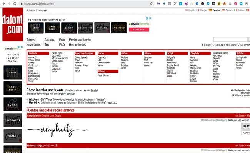The width and height of the screenshot is (250, 153).
Task: Browse fonts starting with letter A
Action: [x=202, y=45]
